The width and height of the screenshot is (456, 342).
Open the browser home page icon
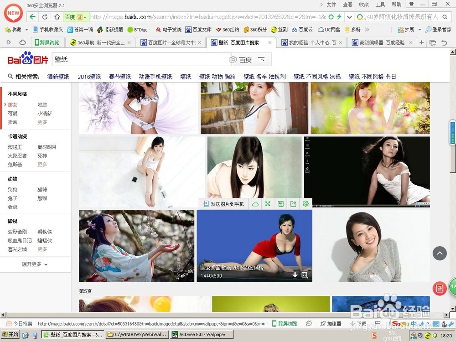[x=57, y=17]
